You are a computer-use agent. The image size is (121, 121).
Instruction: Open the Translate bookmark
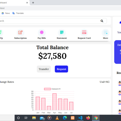tap(18, 13)
